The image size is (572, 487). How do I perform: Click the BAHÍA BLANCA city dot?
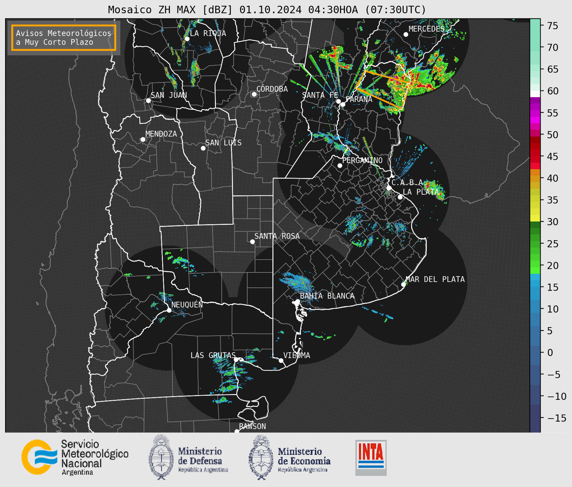click(297, 301)
